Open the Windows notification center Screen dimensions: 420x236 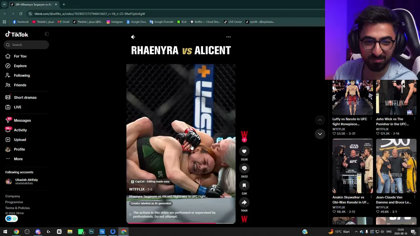point(413,232)
